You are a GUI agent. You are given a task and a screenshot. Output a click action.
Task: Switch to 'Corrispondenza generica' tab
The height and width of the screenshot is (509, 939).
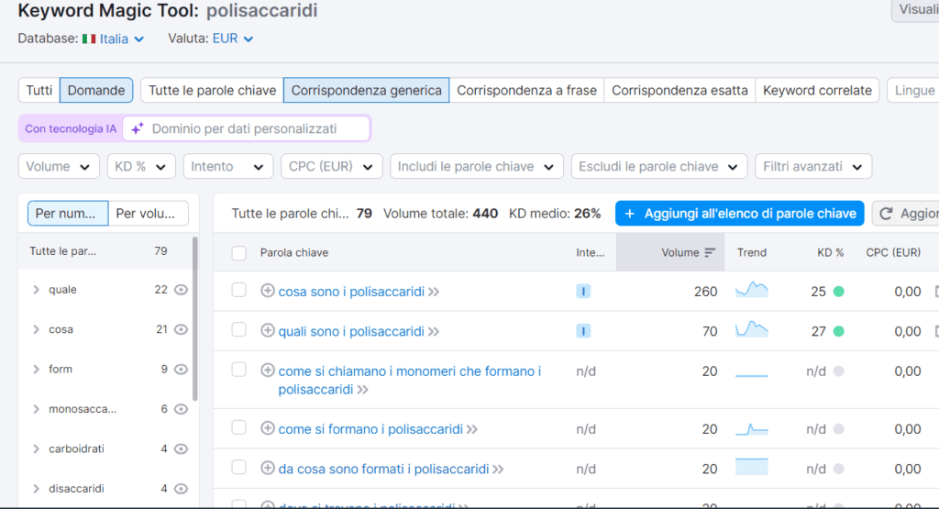[367, 91]
